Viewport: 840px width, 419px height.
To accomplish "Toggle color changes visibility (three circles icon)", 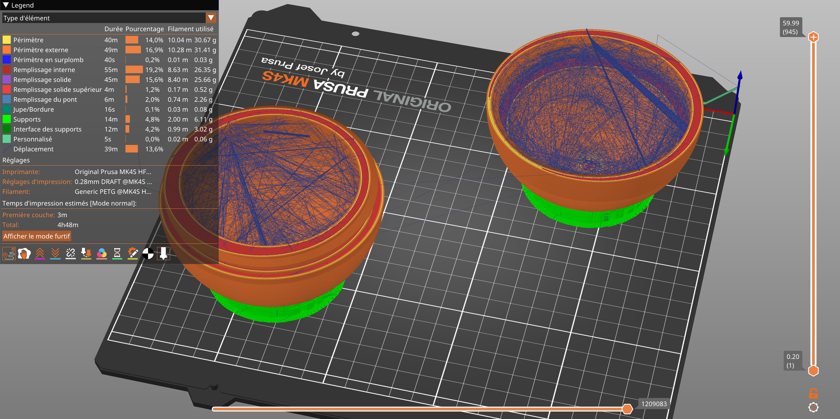I will tap(102, 253).
